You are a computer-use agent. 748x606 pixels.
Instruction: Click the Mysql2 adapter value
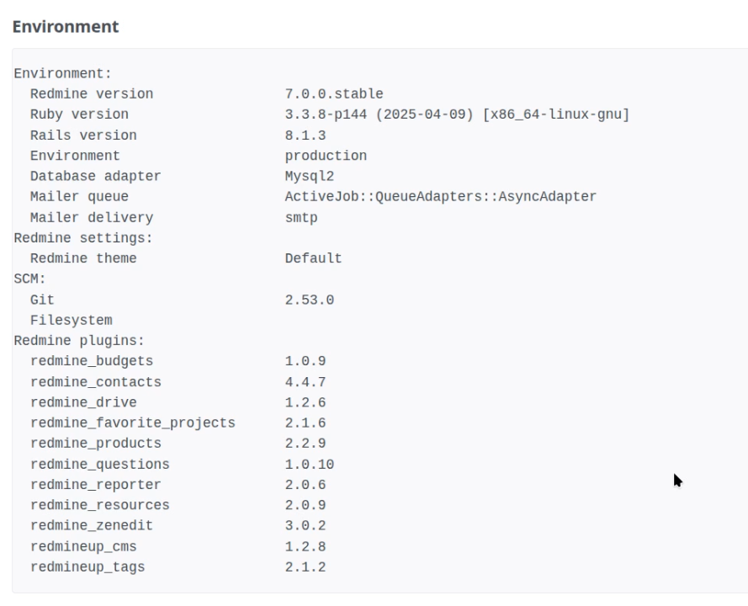310,177
